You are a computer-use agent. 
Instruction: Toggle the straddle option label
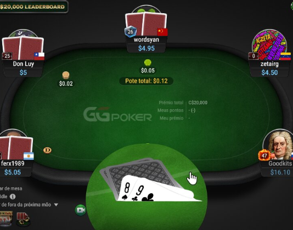tap(4, 197)
